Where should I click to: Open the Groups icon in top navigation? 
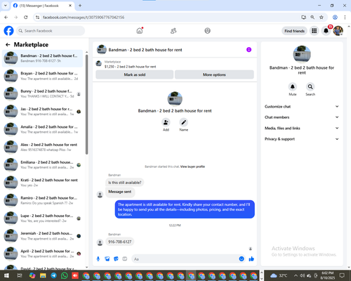pyautogui.click(x=208, y=31)
